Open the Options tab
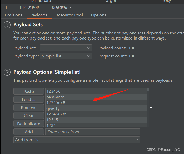This screenshot has height=154, width=184. [x=99, y=15]
